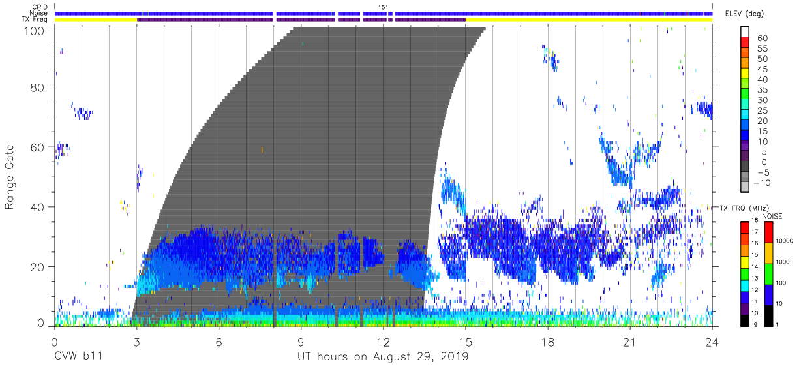Click the 'Noise' strip label at top left
This screenshot has width=801, height=370.
pyautogui.click(x=38, y=14)
